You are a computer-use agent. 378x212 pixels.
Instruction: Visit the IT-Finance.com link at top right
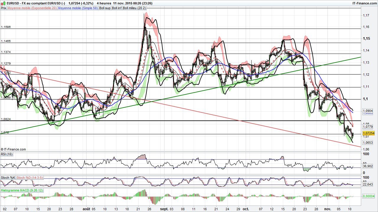(364, 3)
